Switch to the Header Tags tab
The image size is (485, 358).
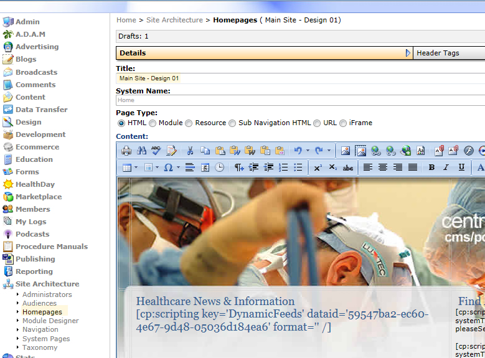pyautogui.click(x=438, y=53)
